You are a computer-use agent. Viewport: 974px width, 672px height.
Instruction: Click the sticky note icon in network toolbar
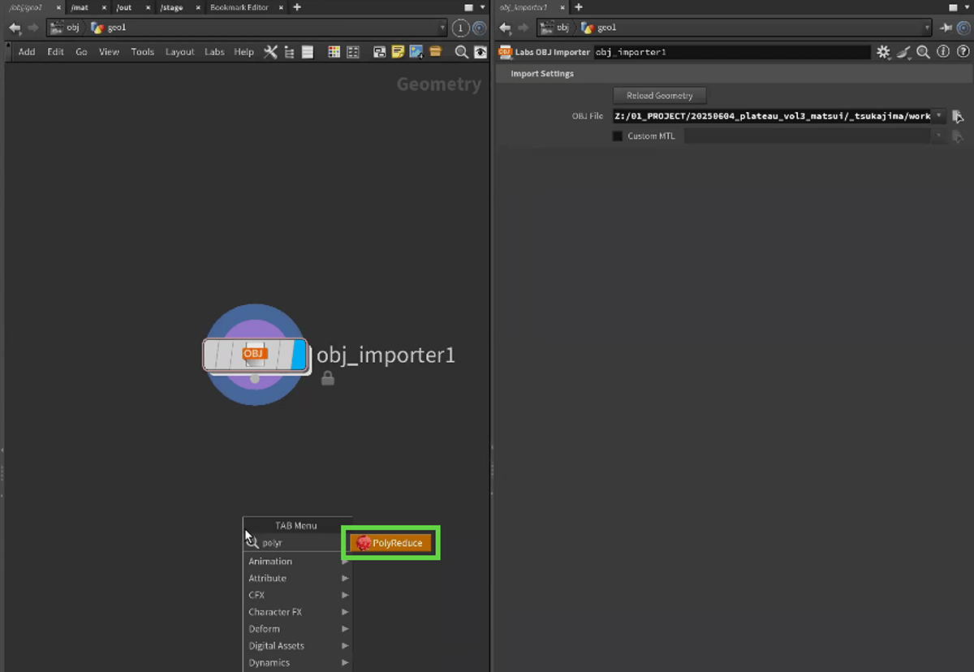pyautogui.click(x=398, y=52)
